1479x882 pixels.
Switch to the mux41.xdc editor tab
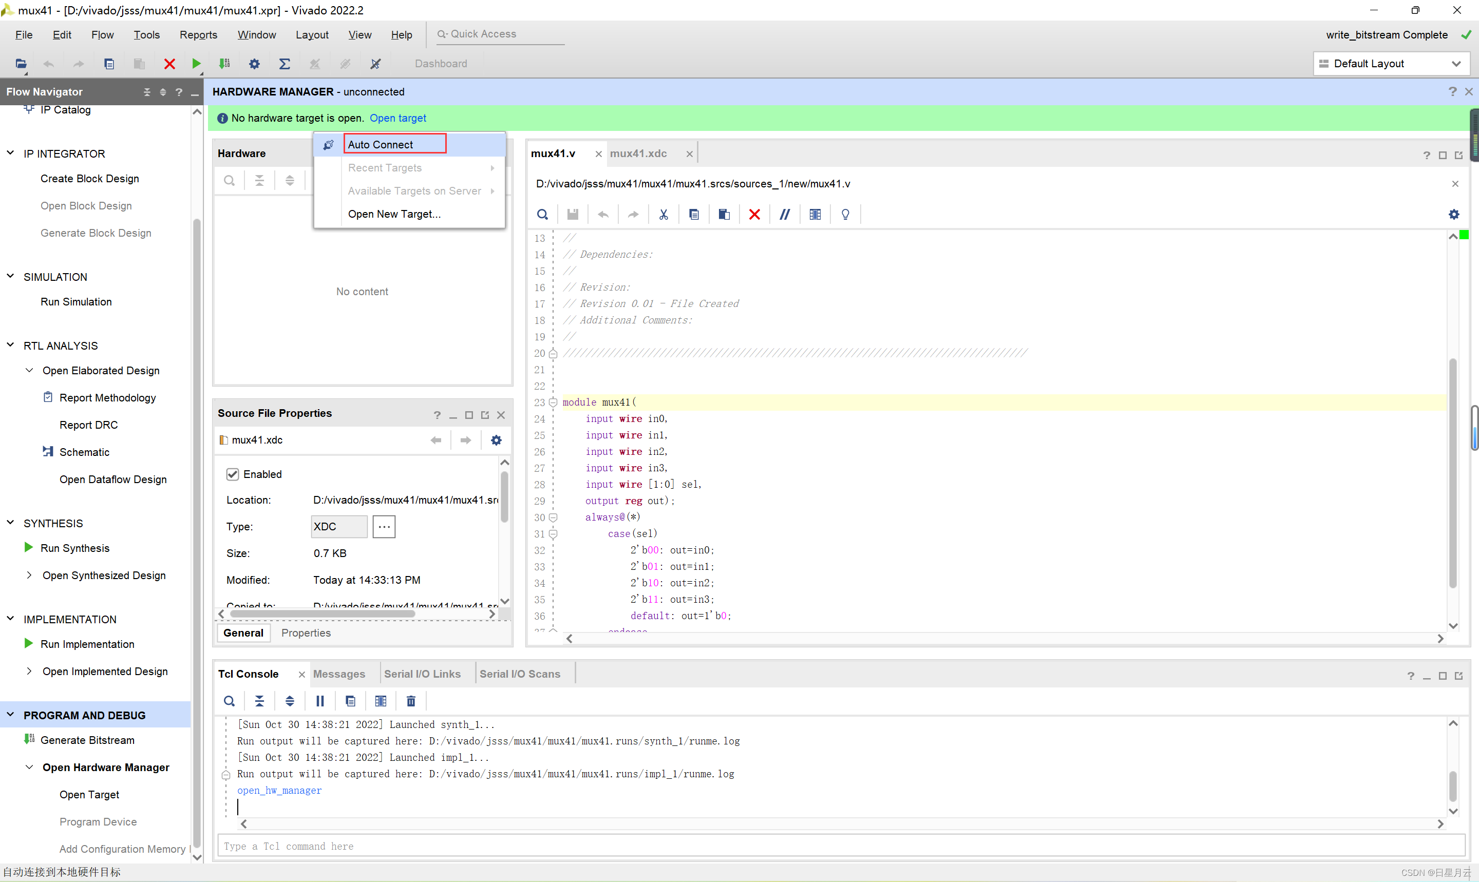(638, 154)
